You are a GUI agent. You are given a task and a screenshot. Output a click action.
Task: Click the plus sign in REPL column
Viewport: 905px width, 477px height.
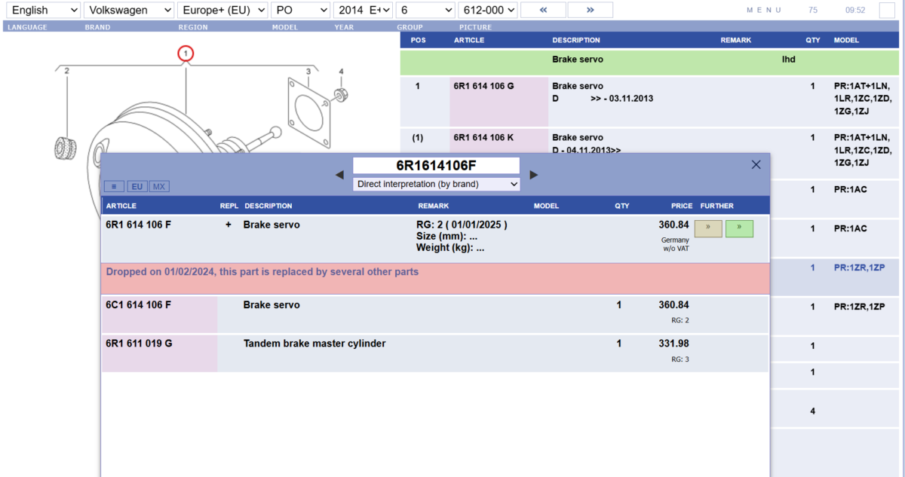pyautogui.click(x=229, y=225)
